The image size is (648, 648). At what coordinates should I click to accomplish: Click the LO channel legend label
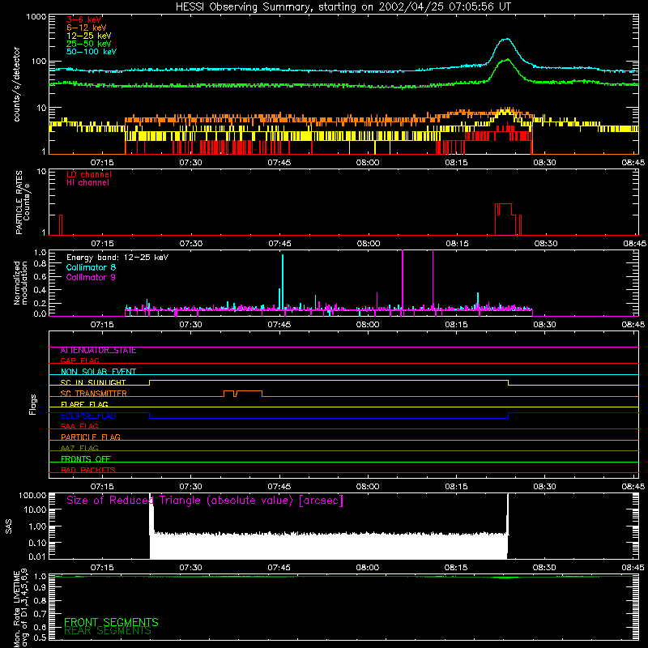coord(89,175)
